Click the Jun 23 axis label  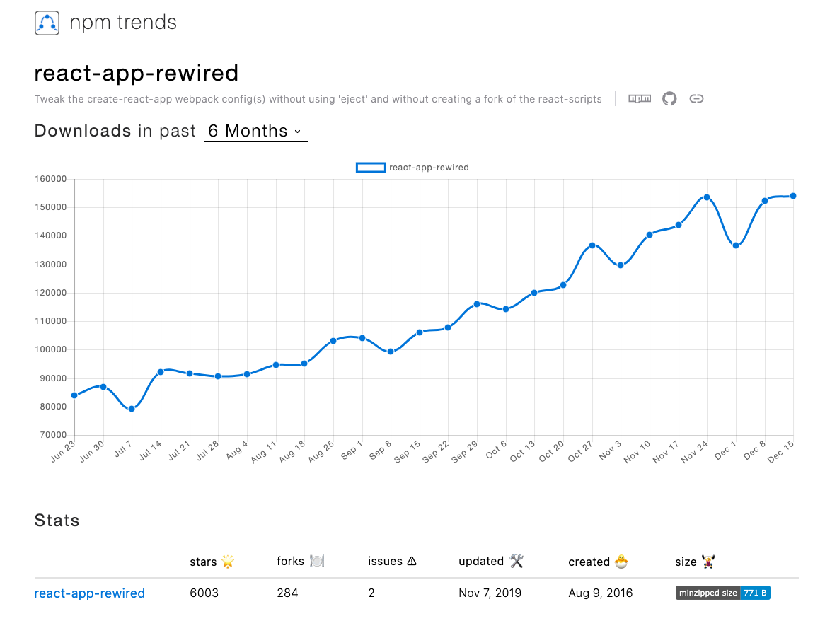click(x=61, y=453)
